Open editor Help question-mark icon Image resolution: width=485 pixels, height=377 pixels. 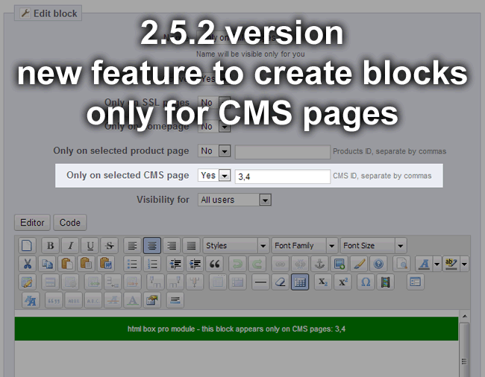click(378, 264)
